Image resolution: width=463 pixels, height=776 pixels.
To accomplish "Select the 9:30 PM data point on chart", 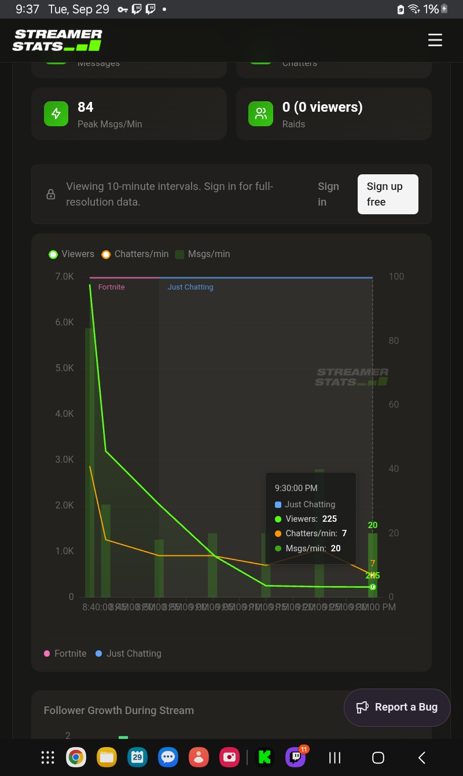I will tap(373, 587).
